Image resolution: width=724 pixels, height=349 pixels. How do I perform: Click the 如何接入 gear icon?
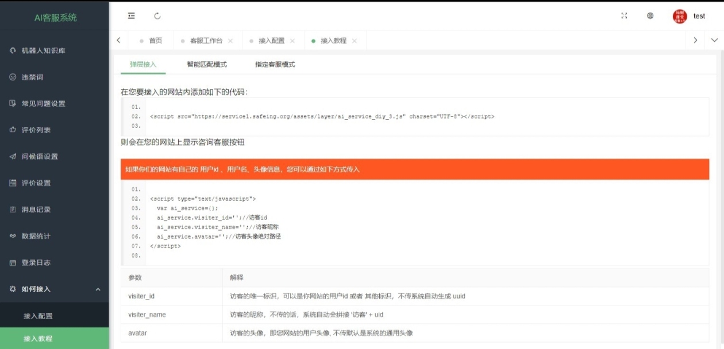(13, 289)
